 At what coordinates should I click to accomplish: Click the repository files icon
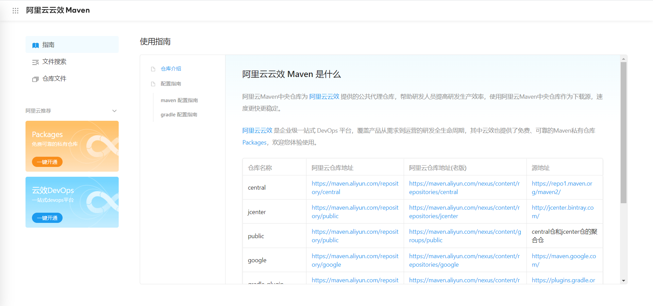35,79
